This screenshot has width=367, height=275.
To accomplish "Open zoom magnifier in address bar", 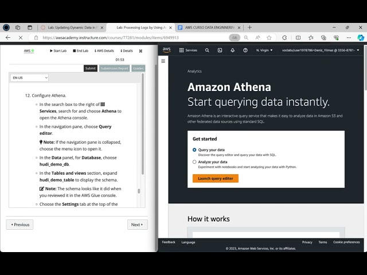I will click(x=246, y=37).
